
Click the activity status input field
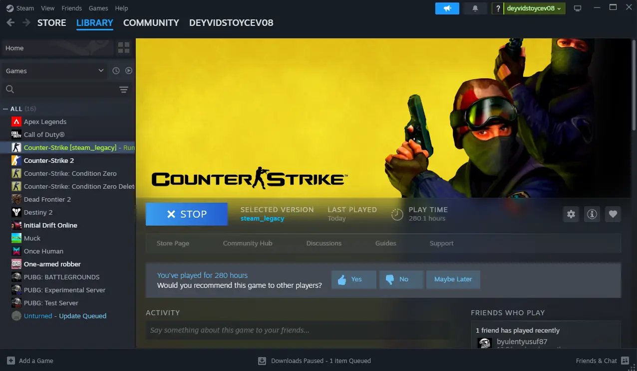point(297,330)
